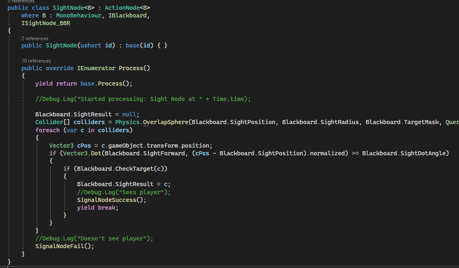The width and height of the screenshot is (459, 268).
Task: Click the commented "Sees player" Debug.Log line
Action: coord(124,192)
